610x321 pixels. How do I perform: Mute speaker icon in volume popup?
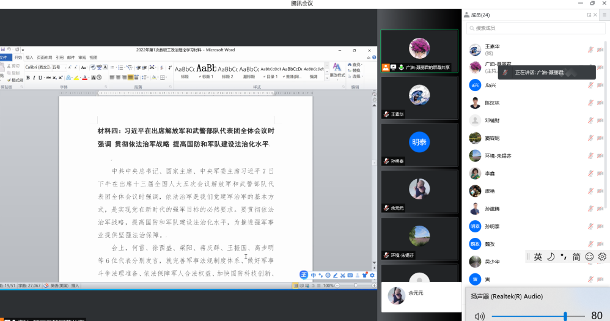[x=480, y=315]
